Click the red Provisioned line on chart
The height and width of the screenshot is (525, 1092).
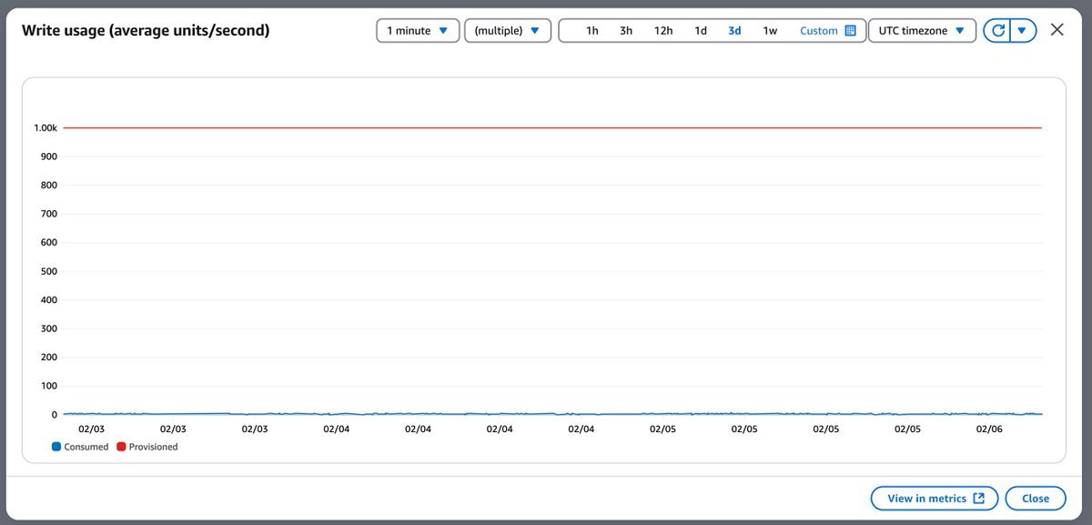coord(546,128)
